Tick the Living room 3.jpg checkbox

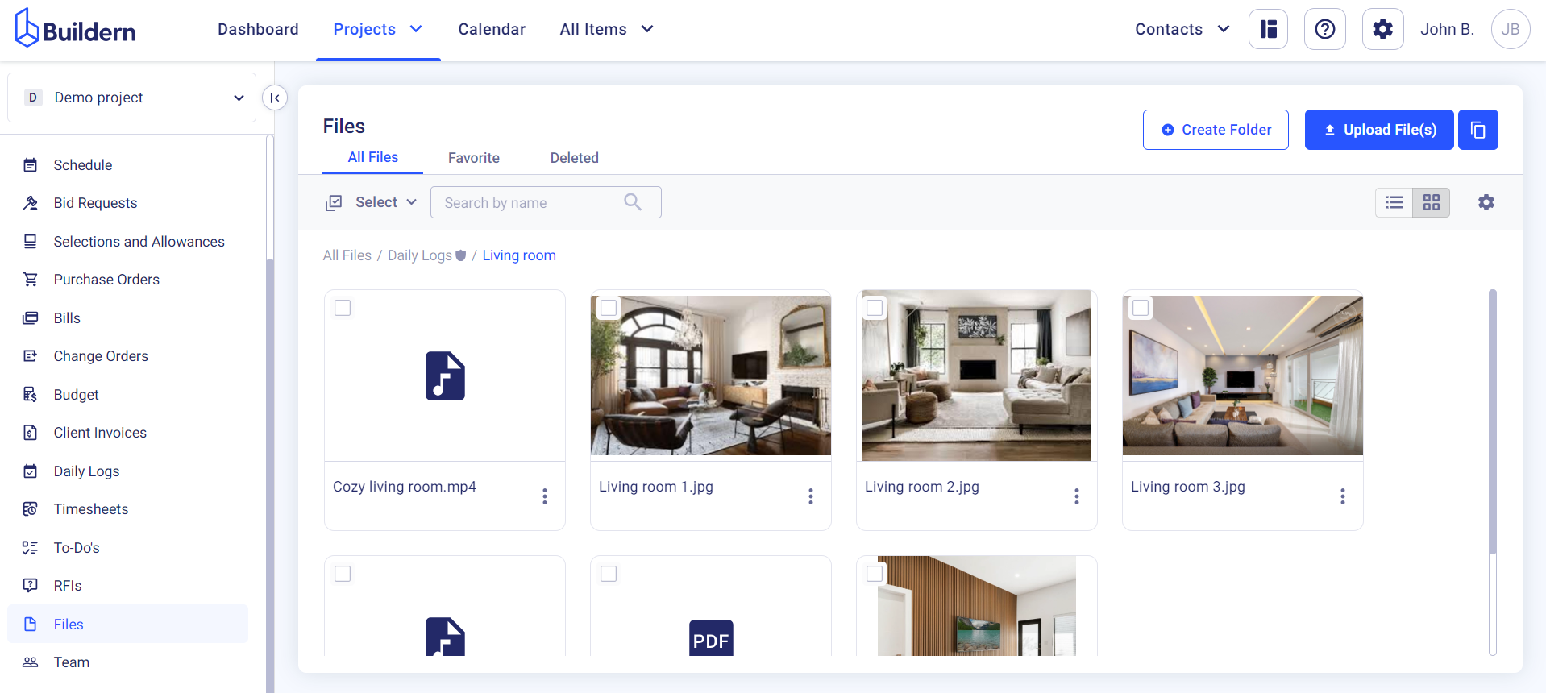click(x=1141, y=308)
